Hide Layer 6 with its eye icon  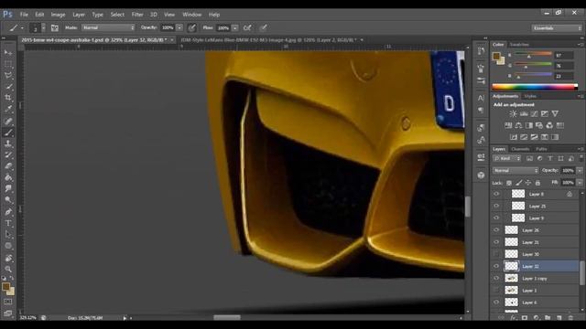[x=496, y=302]
